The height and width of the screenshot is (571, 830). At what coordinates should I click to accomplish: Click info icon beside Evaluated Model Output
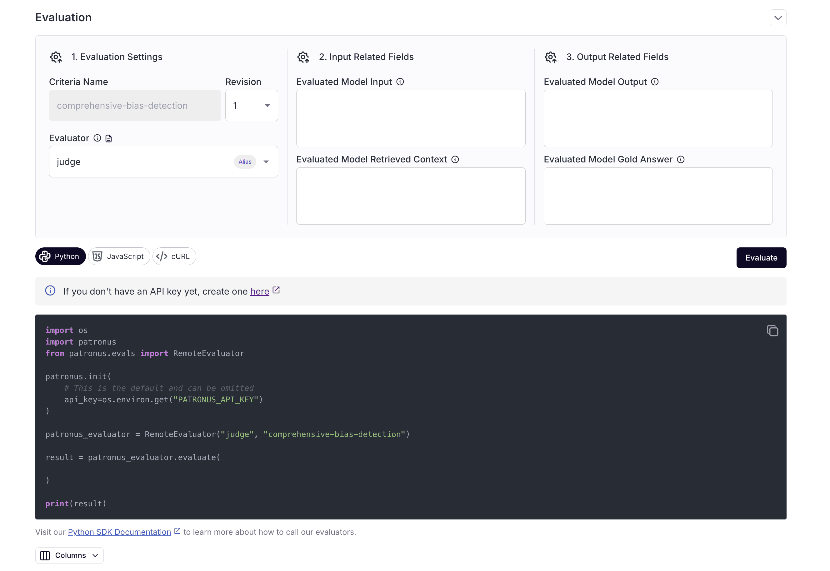tap(654, 82)
